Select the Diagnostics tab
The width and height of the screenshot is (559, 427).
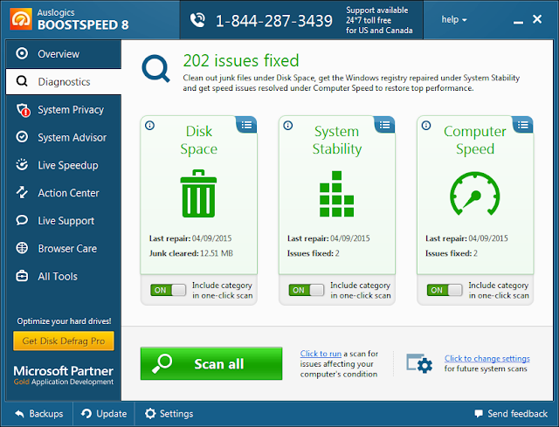64,81
